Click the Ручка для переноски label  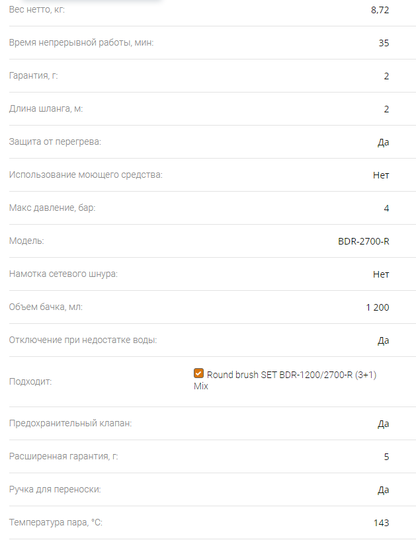coord(55,489)
